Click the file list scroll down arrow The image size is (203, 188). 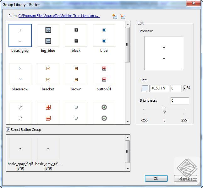128,169
